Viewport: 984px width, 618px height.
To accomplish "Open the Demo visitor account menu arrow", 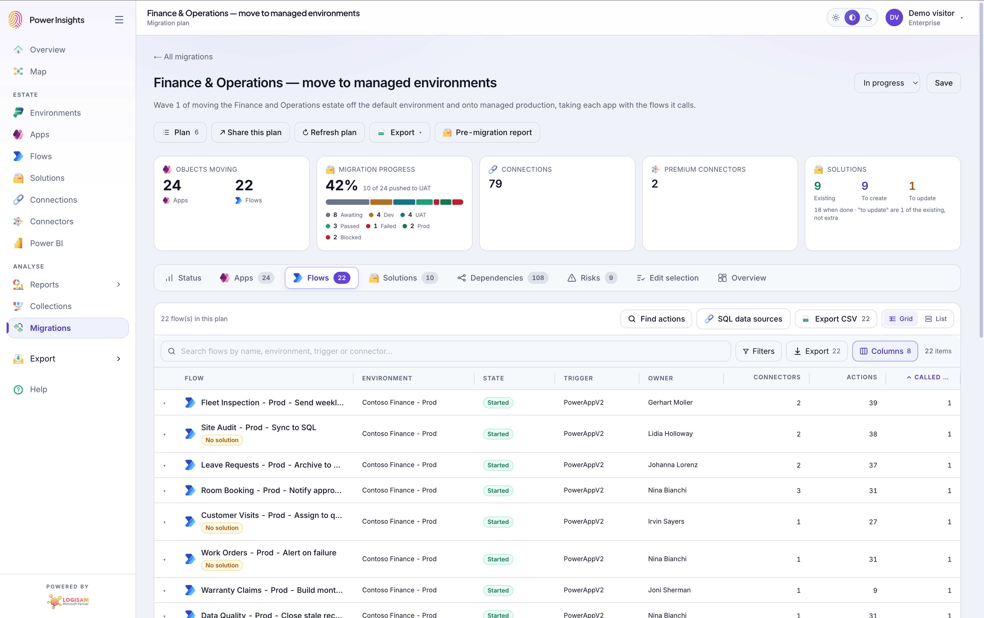I will pos(962,18).
